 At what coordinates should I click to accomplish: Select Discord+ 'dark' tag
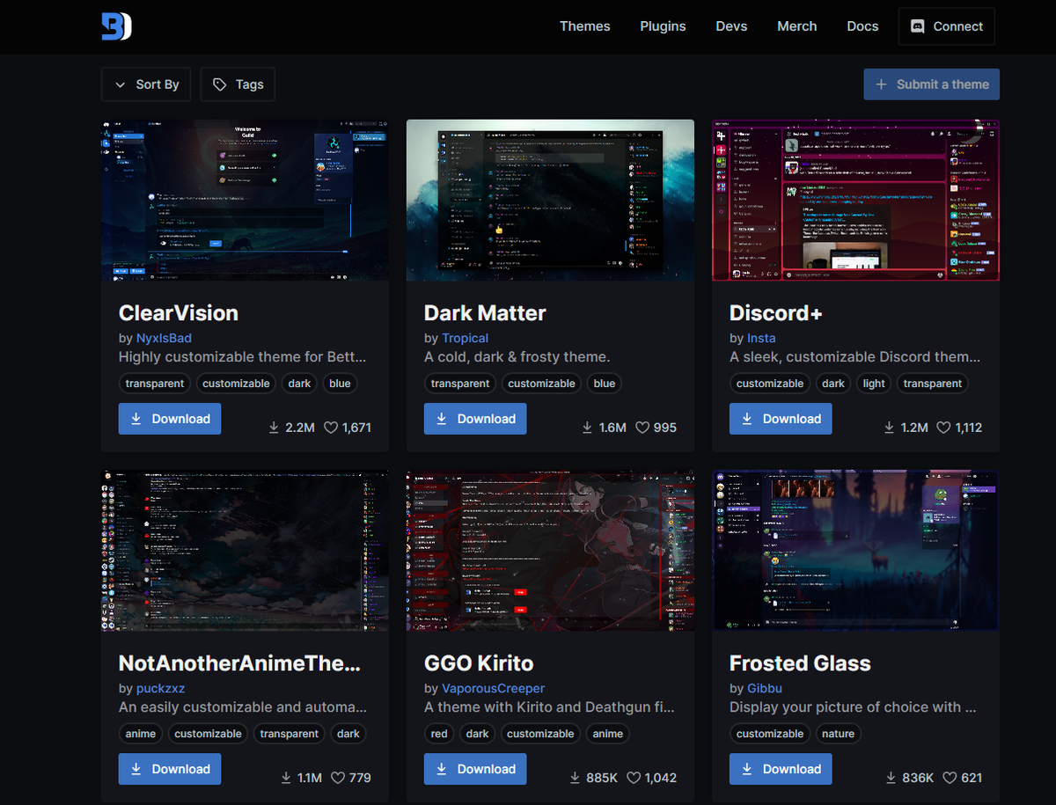tap(833, 384)
